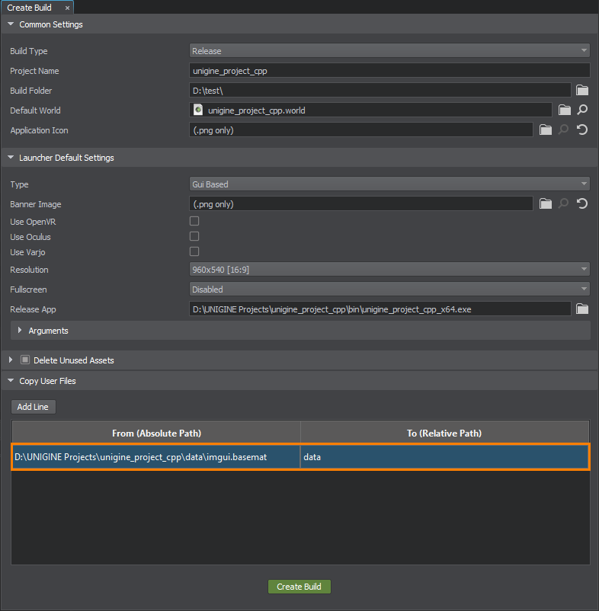The width and height of the screenshot is (599, 611).
Task: Open the Resolution dropdown list
Action: click(389, 270)
